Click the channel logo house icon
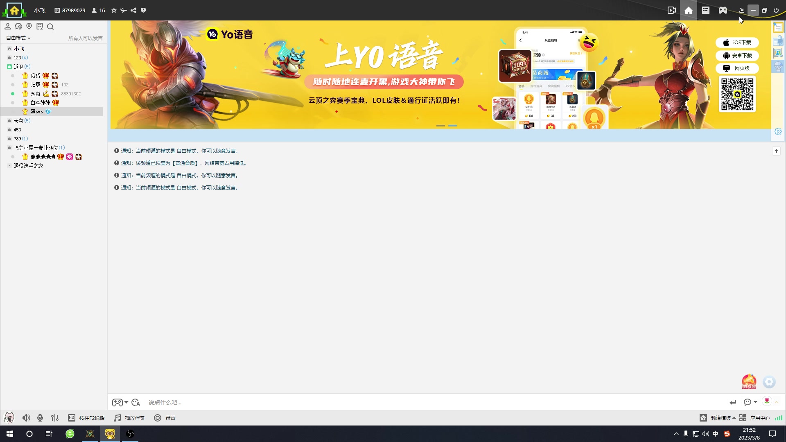 coord(14,10)
